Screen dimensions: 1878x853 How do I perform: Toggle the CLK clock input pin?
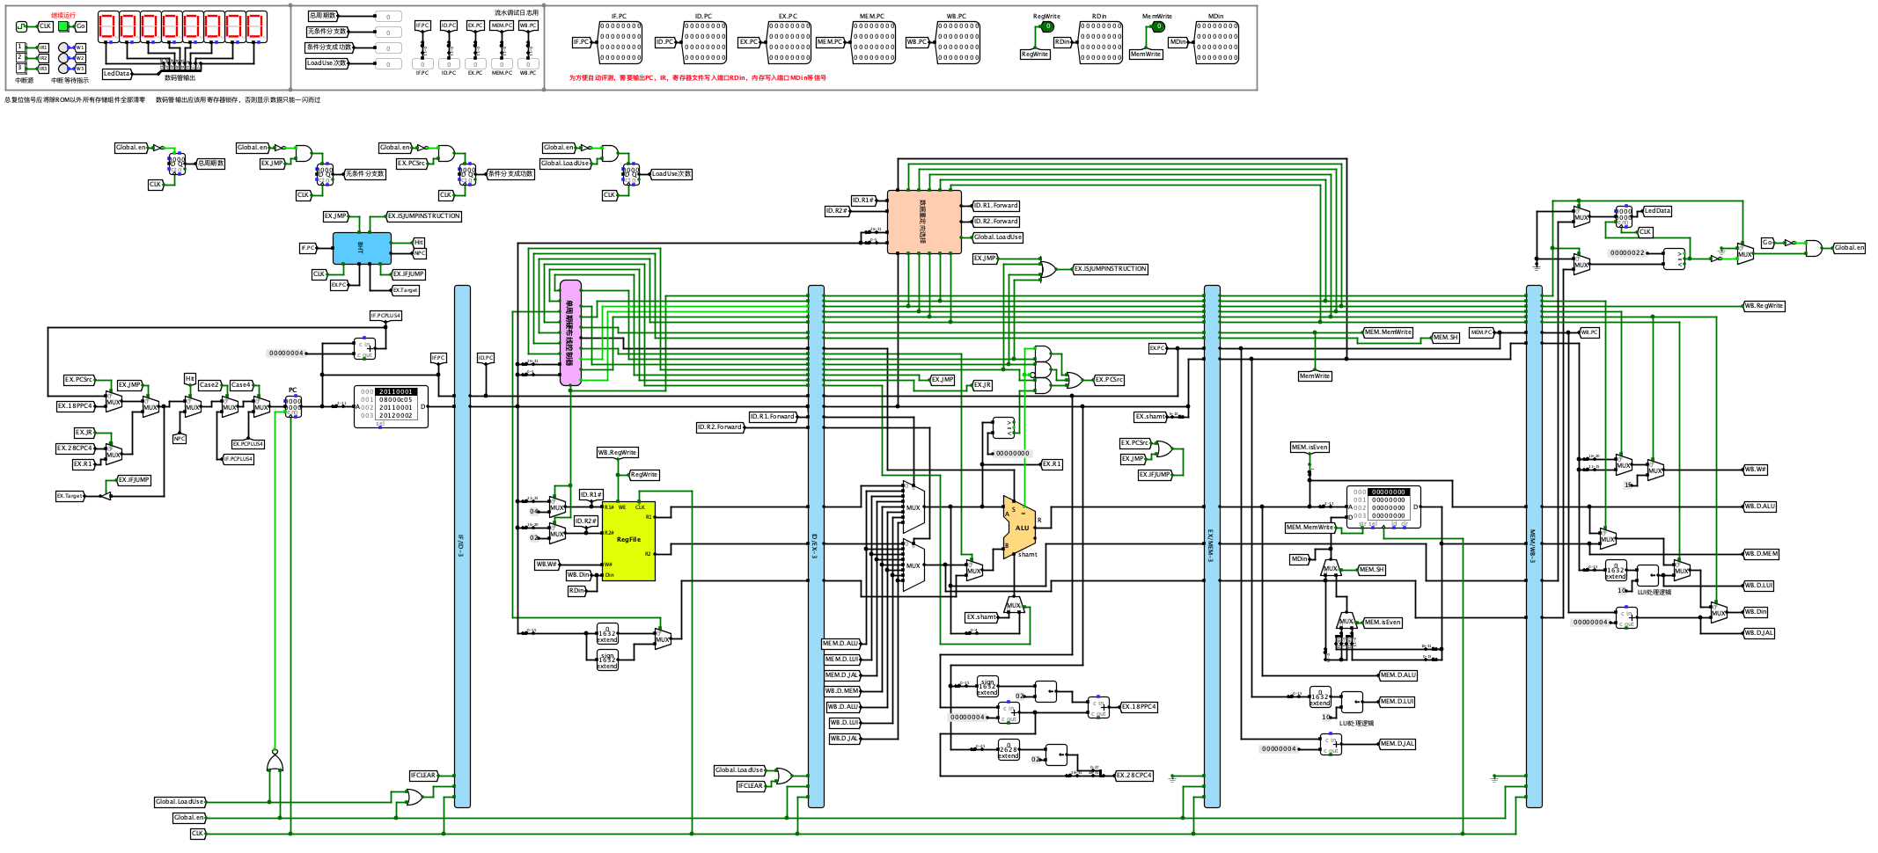click(x=21, y=26)
